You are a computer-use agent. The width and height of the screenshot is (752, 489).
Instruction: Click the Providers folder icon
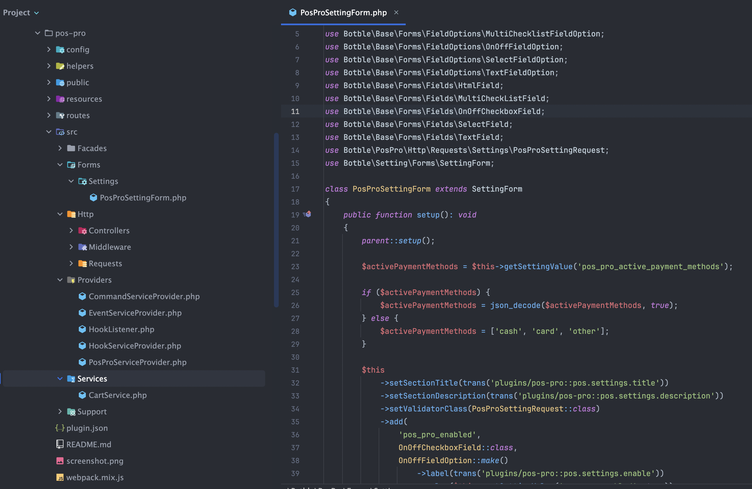[71, 280]
